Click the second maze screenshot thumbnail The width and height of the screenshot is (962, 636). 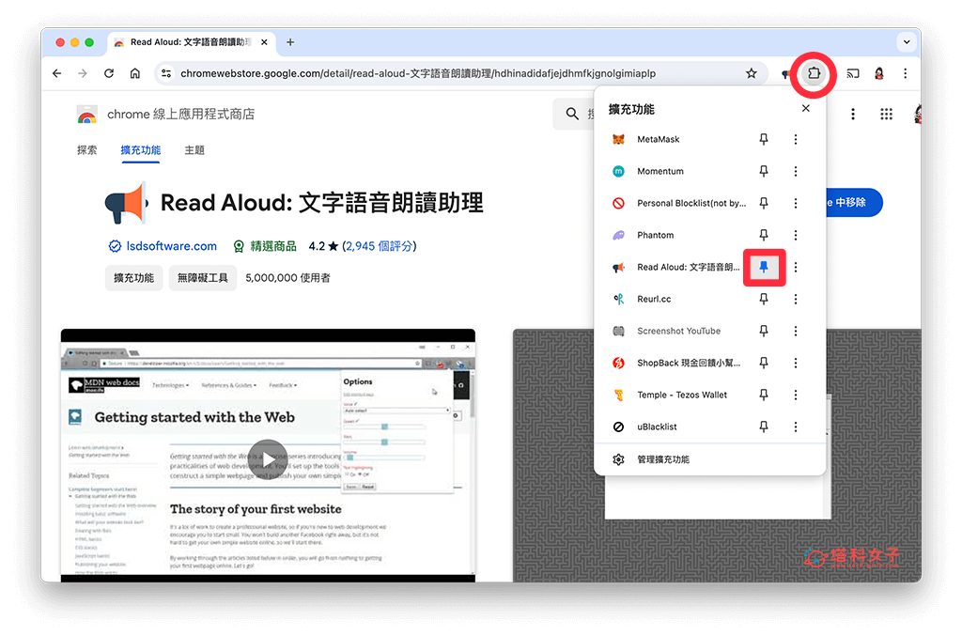tap(717, 455)
